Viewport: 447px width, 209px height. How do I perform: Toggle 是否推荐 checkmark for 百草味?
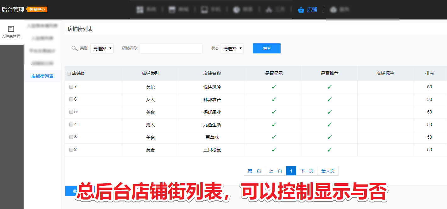pos(330,137)
